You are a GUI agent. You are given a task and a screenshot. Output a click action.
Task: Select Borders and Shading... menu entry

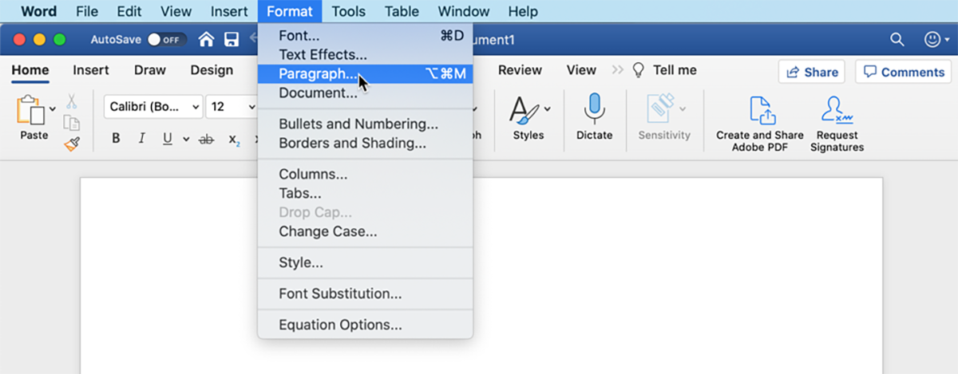click(352, 144)
